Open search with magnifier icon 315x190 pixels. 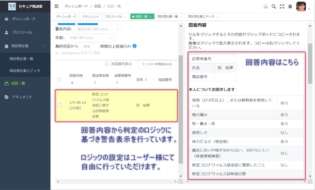(x=274, y=6)
